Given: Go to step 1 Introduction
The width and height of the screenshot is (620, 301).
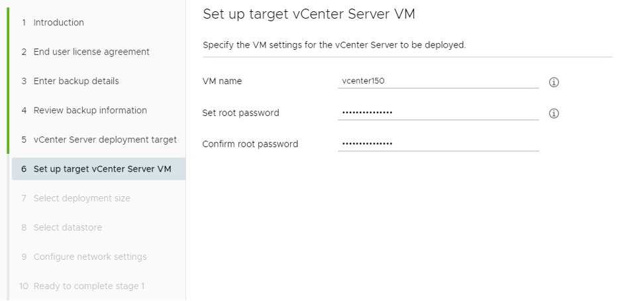Looking at the screenshot, I should [58, 23].
